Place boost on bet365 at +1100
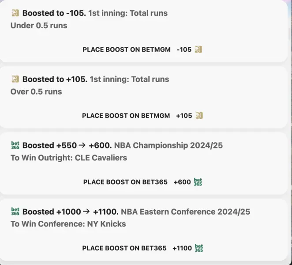 pyautogui.click(x=142, y=248)
